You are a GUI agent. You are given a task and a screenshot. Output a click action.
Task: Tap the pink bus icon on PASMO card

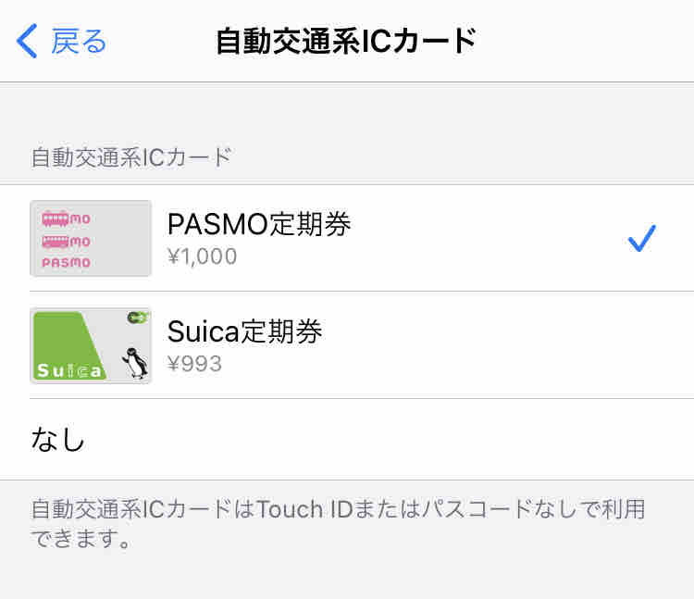tap(56, 242)
